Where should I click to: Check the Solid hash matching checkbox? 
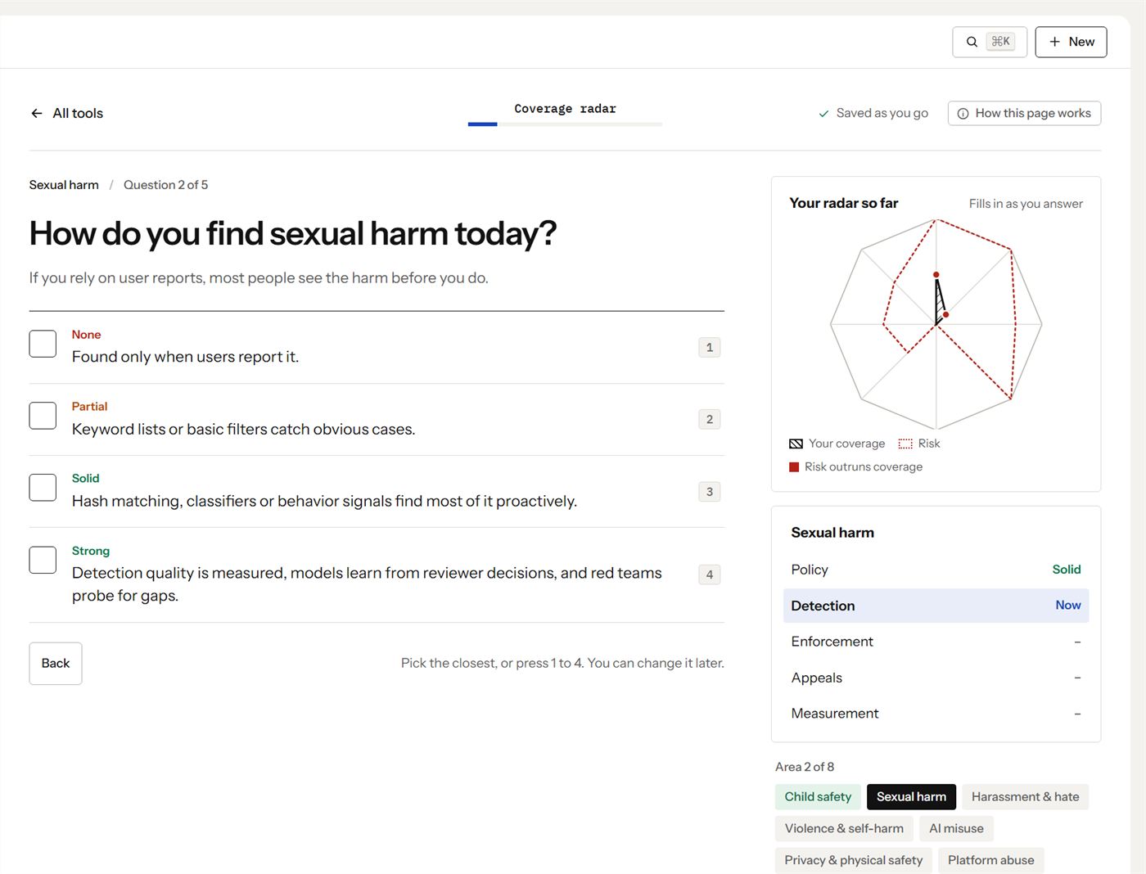coord(43,488)
